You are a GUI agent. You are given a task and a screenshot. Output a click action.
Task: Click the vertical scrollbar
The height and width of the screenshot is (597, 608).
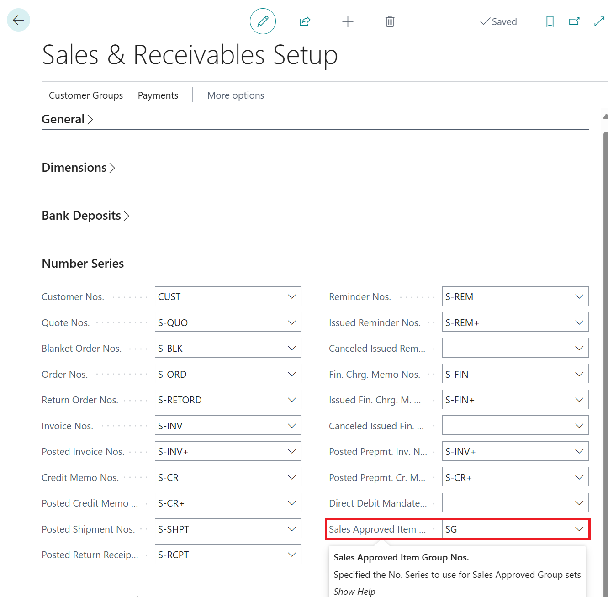pos(605,320)
